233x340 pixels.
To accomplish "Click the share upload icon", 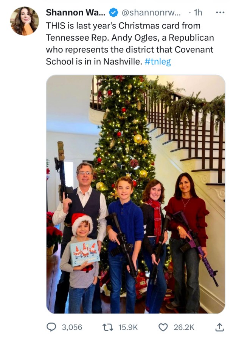I will point(219,327).
